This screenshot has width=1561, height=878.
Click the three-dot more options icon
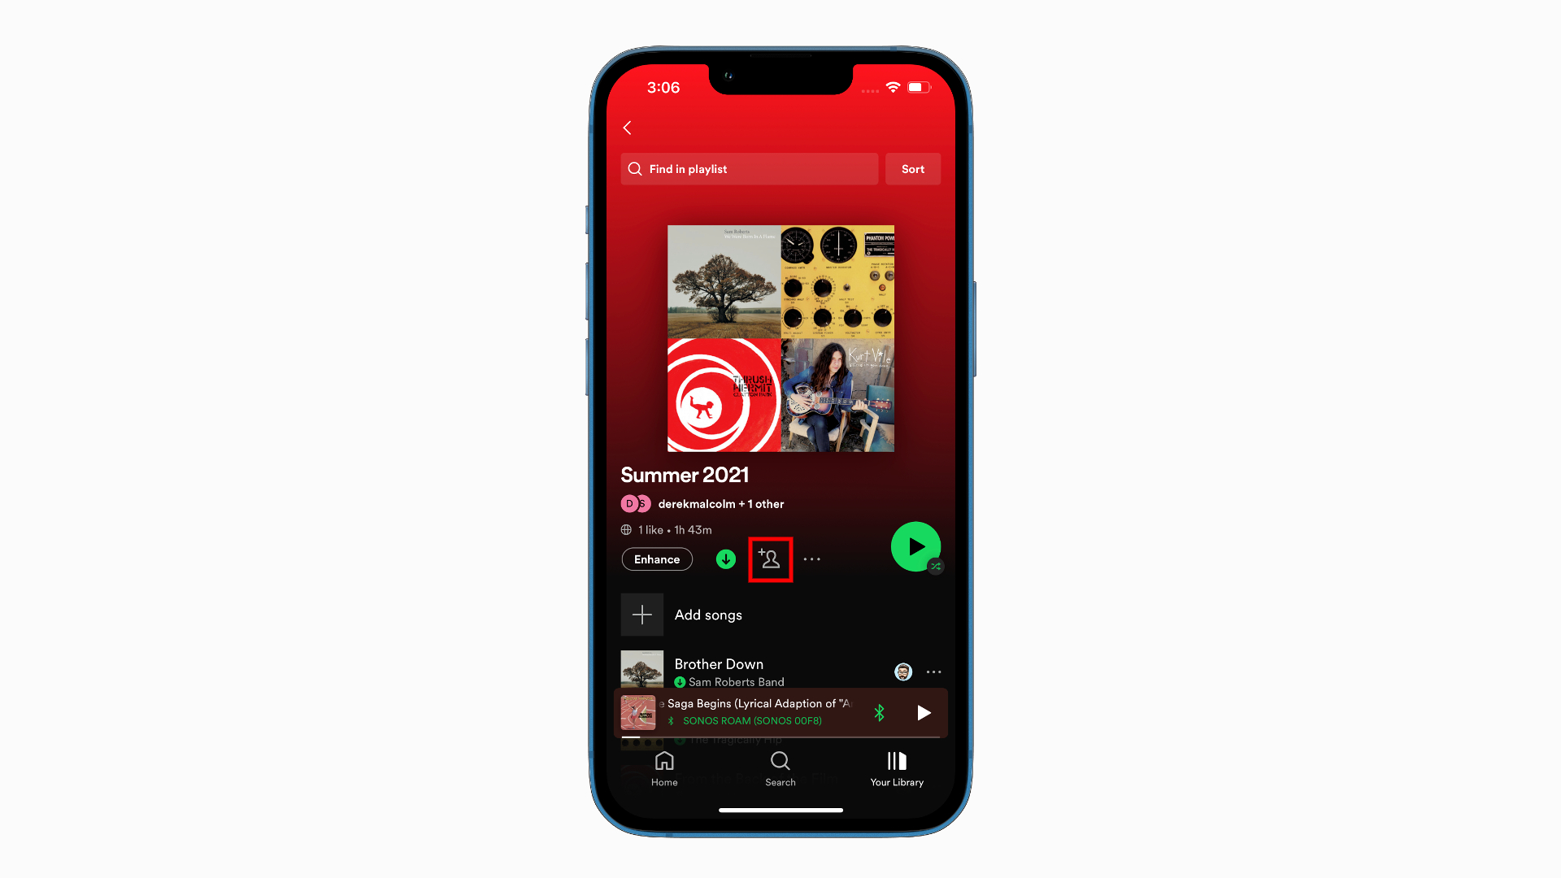pos(811,559)
